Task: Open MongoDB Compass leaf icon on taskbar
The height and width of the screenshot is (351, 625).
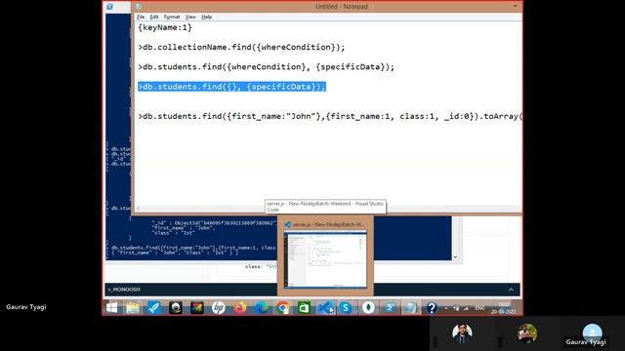Action: click(x=368, y=308)
